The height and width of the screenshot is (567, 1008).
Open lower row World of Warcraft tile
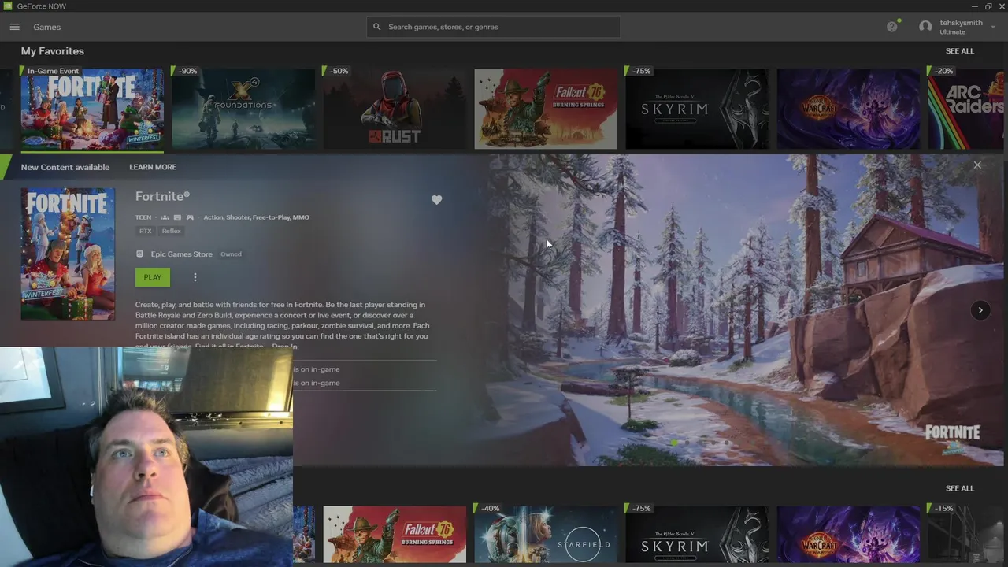point(848,535)
